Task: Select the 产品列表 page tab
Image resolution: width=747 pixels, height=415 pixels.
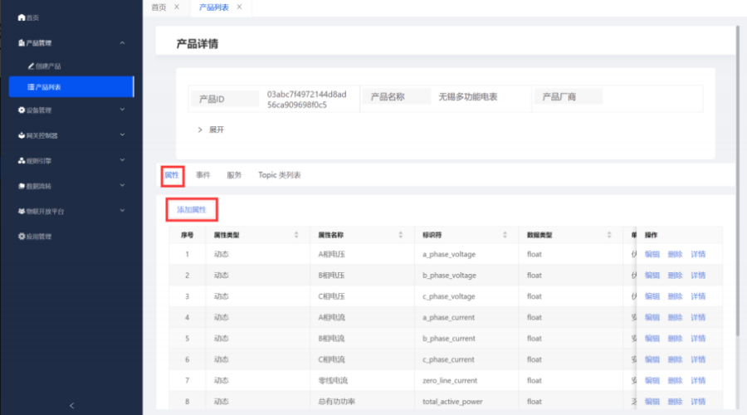Action: coord(214,7)
